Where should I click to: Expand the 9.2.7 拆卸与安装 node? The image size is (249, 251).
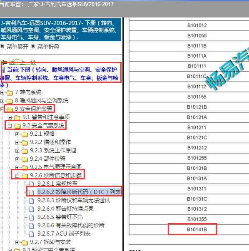point(17,242)
